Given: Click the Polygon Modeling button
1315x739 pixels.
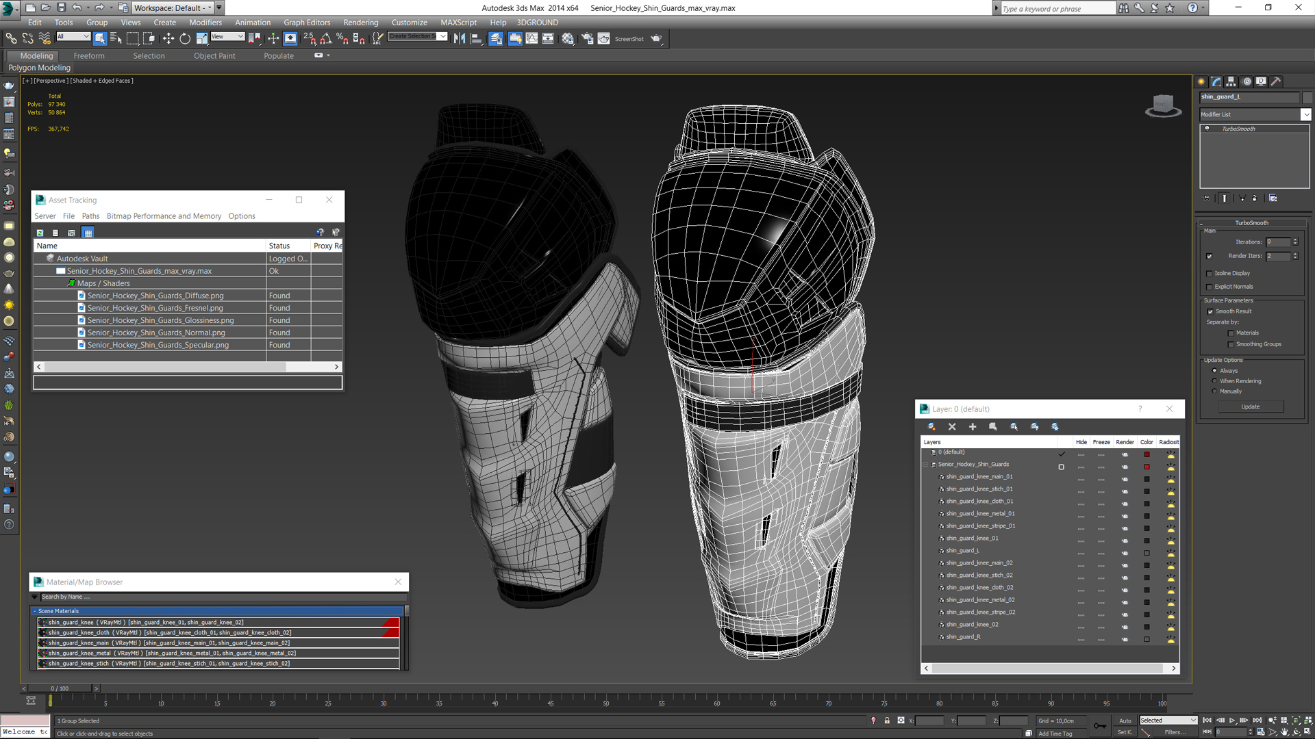Looking at the screenshot, I should pos(39,68).
